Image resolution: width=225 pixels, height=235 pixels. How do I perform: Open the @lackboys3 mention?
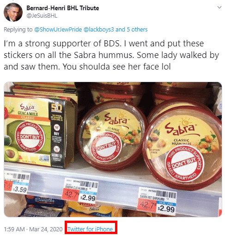click(99, 29)
